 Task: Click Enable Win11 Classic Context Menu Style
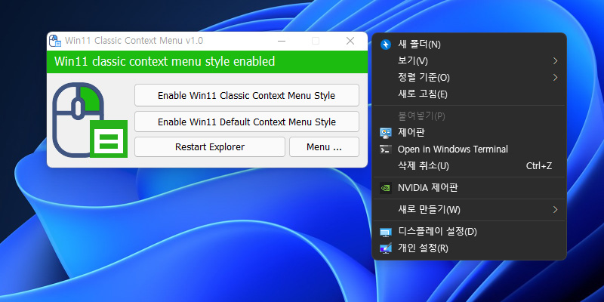(x=247, y=95)
